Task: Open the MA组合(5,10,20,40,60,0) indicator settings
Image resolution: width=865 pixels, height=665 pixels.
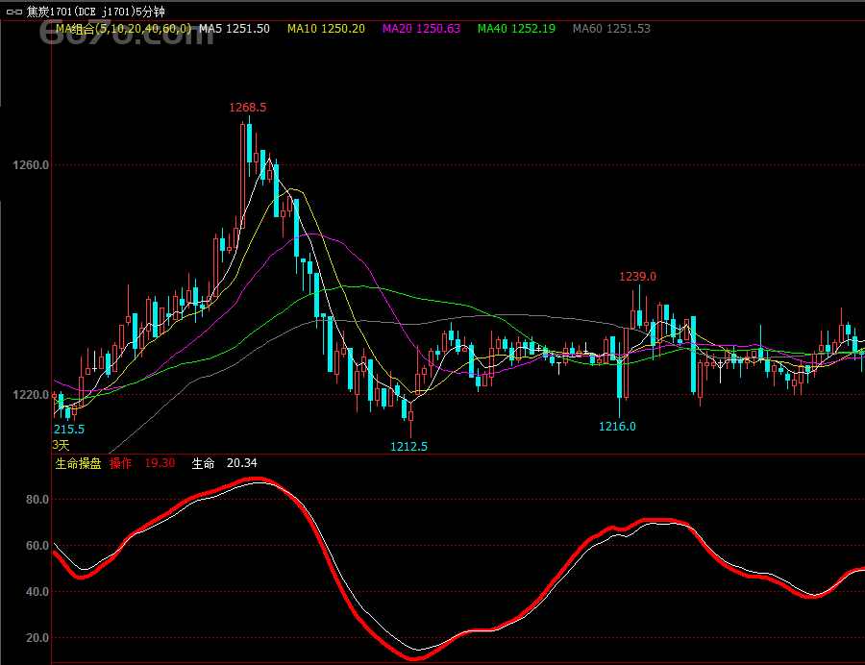Action: pyautogui.click(x=122, y=29)
